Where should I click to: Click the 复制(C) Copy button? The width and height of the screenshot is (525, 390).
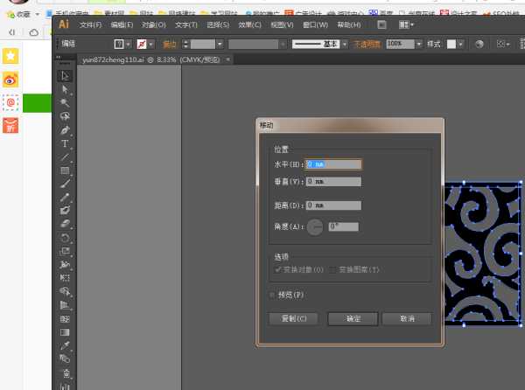[x=294, y=318]
